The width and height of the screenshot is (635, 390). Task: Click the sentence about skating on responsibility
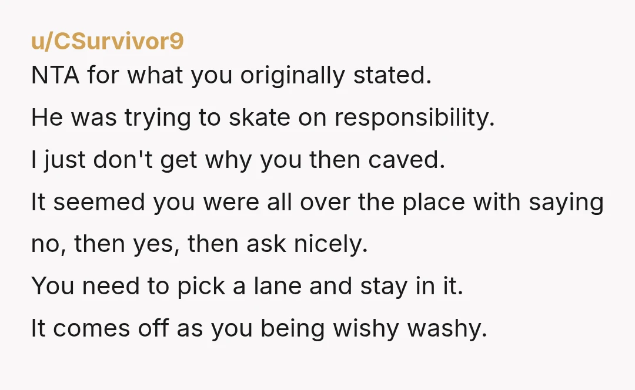[263, 117]
